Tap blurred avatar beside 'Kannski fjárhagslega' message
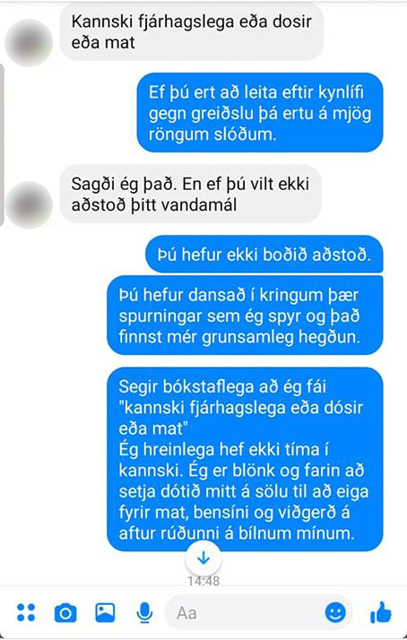The image size is (407, 640). [x=29, y=43]
